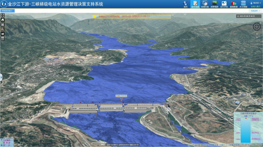Open the 标签选项 dropdown

click(255, 11)
